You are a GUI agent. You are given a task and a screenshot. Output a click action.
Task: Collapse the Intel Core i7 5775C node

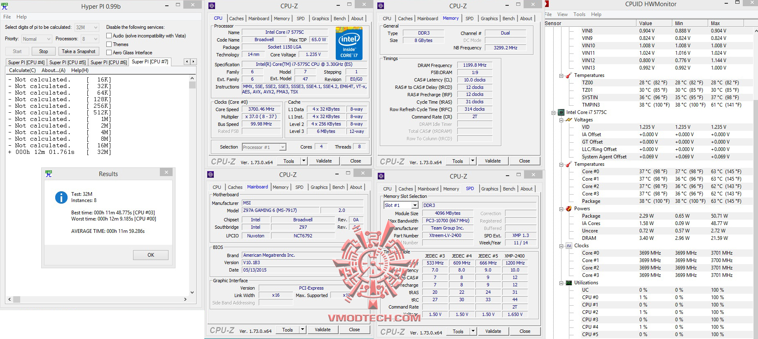[x=554, y=112]
